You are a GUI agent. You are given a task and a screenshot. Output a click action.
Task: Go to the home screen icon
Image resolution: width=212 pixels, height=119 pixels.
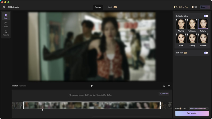pyautogui.click(x=4, y=7)
